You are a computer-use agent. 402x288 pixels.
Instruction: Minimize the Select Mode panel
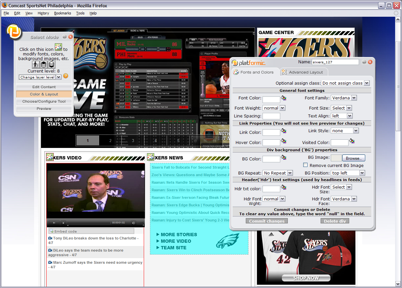(65, 37)
